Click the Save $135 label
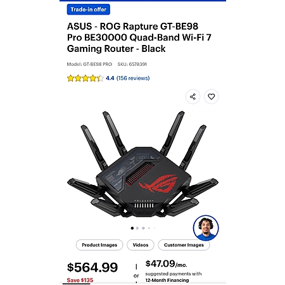Image resolution: width=285 pixels, height=285 pixels. click(x=80, y=280)
